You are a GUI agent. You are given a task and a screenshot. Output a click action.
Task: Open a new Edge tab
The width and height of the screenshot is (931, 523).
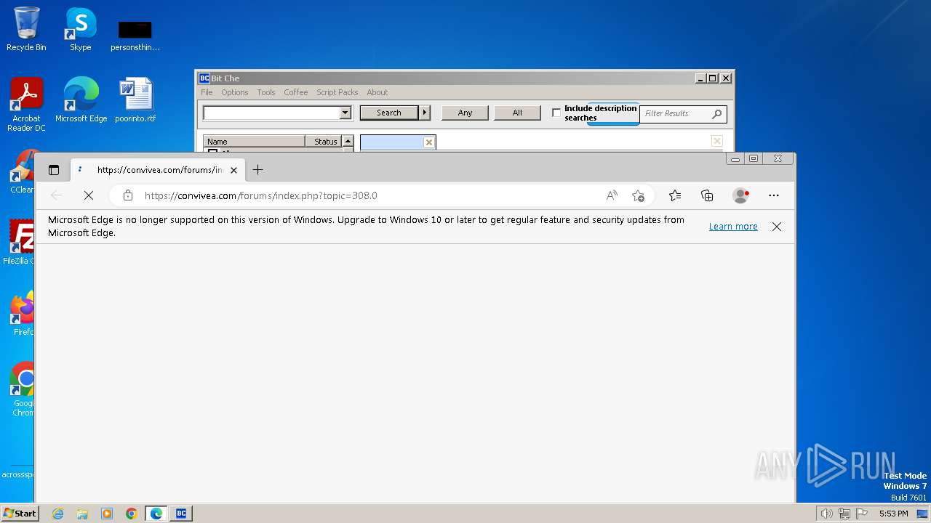click(x=257, y=170)
